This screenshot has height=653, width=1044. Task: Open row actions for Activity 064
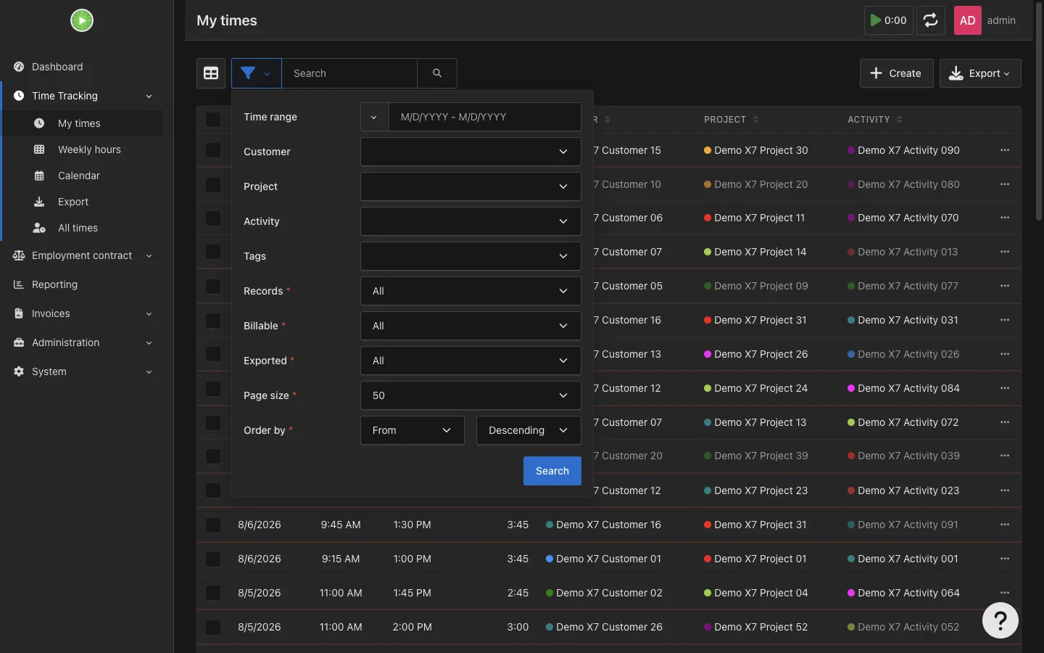click(x=1005, y=593)
